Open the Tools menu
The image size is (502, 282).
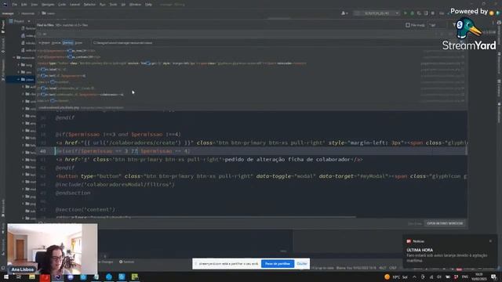pos(113,5)
